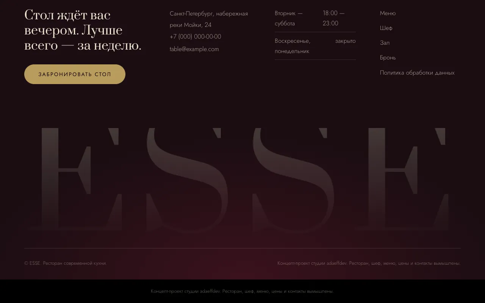This screenshot has height=303, width=485.
Task: Open Политика обработки данных link
Action: click(417, 73)
